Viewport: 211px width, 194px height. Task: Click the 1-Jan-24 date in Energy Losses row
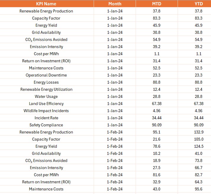point(115,82)
